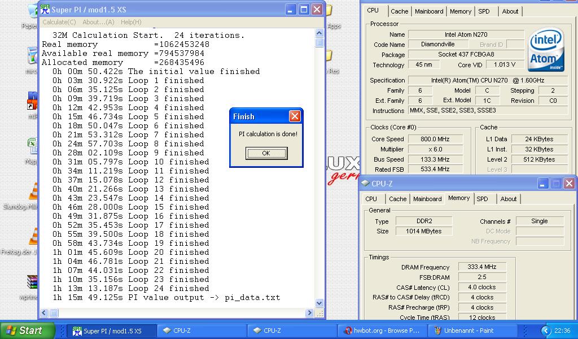Open the Help(H) menu in Super PI
Image resolution: width=578 pixels, height=339 pixels.
[x=131, y=22]
